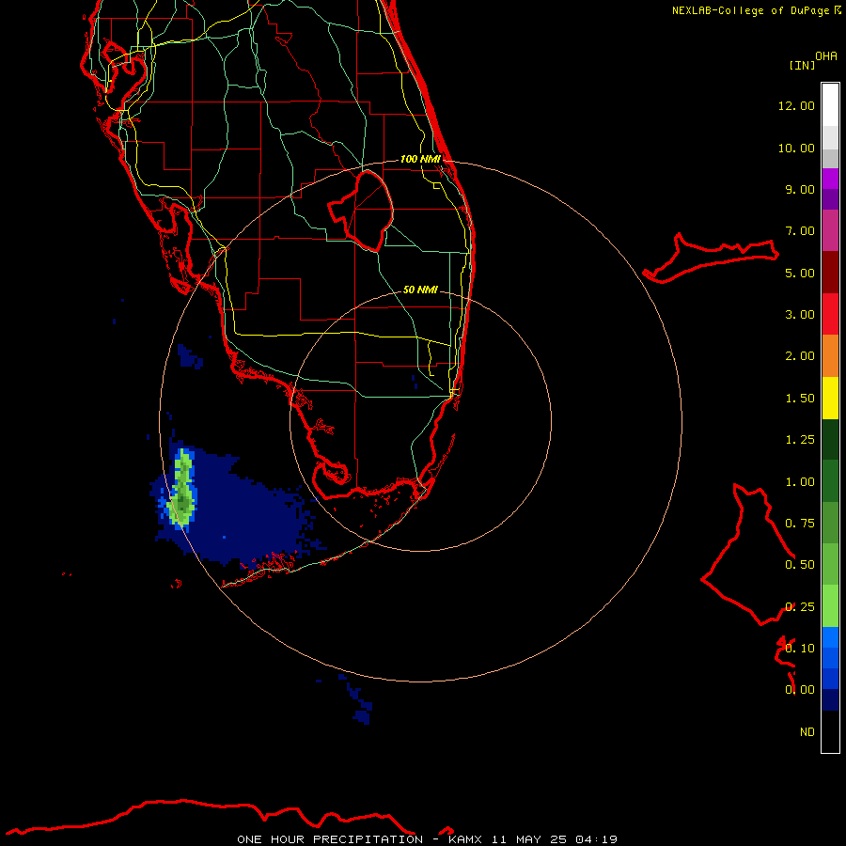Click the Lake Okeechobee outline on map
This screenshot has height=846, width=846.
(361, 211)
